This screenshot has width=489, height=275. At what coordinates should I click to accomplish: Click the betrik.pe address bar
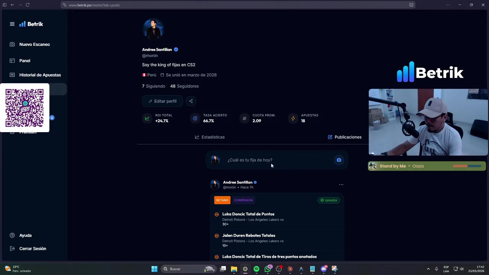tap(238, 5)
